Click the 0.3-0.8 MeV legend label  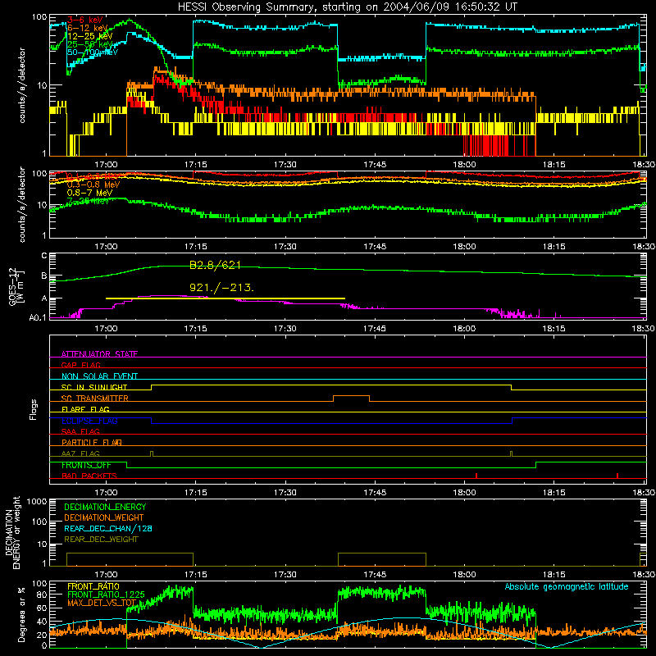93,184
